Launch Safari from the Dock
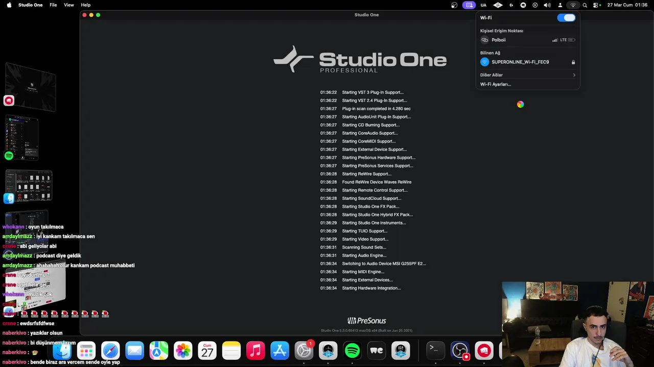The width and height of the screenshot is (654, 367). pos(110,351)
